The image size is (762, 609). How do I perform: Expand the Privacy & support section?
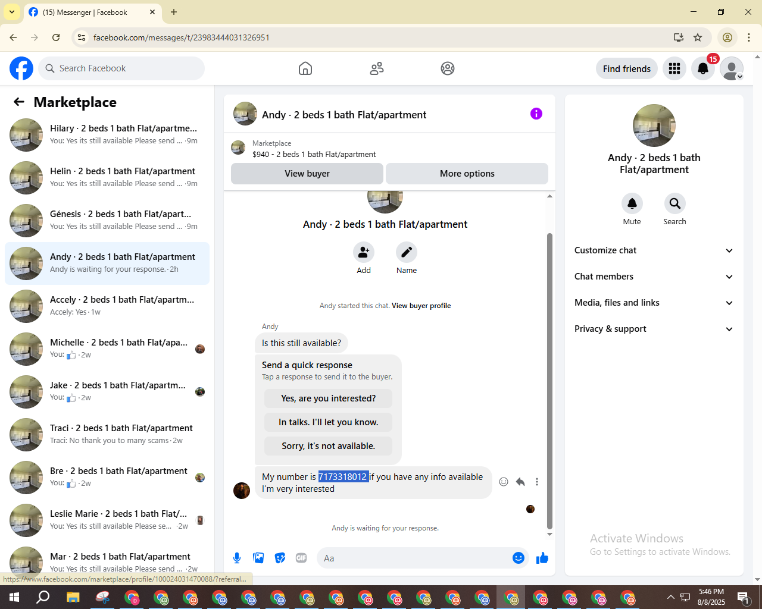tap(654, 329)
